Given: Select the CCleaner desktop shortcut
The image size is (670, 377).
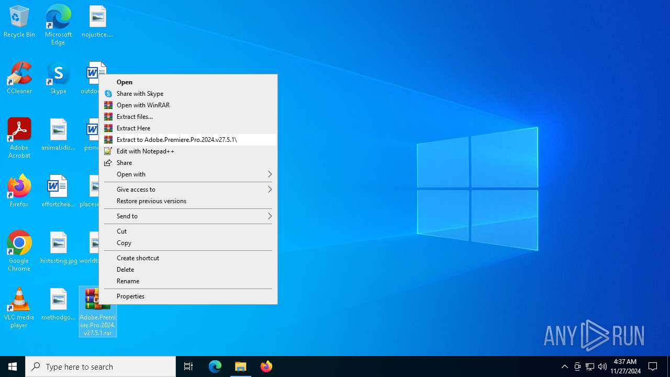Looking at the screenshot, I should click(x=19, y=78).
